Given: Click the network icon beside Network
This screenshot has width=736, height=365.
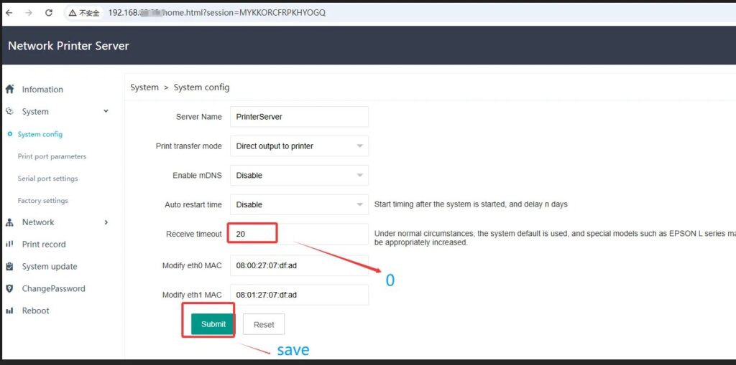Looking at the screenshot, I should (9, 222).
